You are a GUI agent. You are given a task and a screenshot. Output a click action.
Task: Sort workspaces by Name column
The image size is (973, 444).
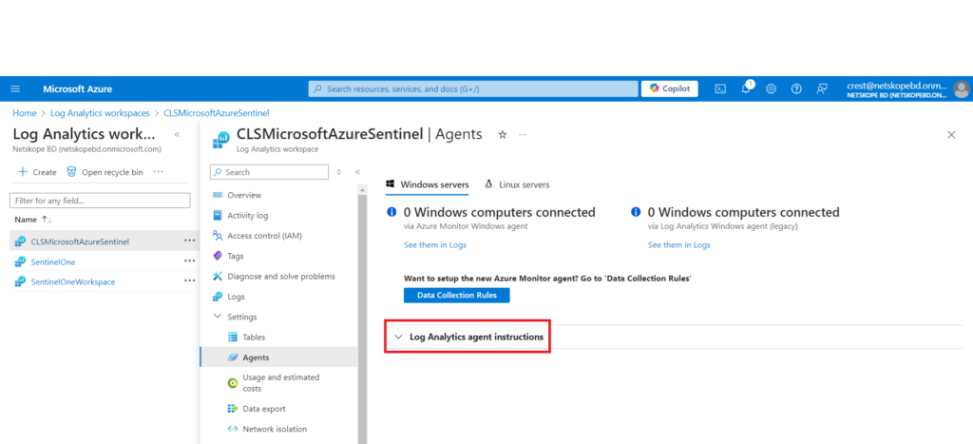(33, 220)
